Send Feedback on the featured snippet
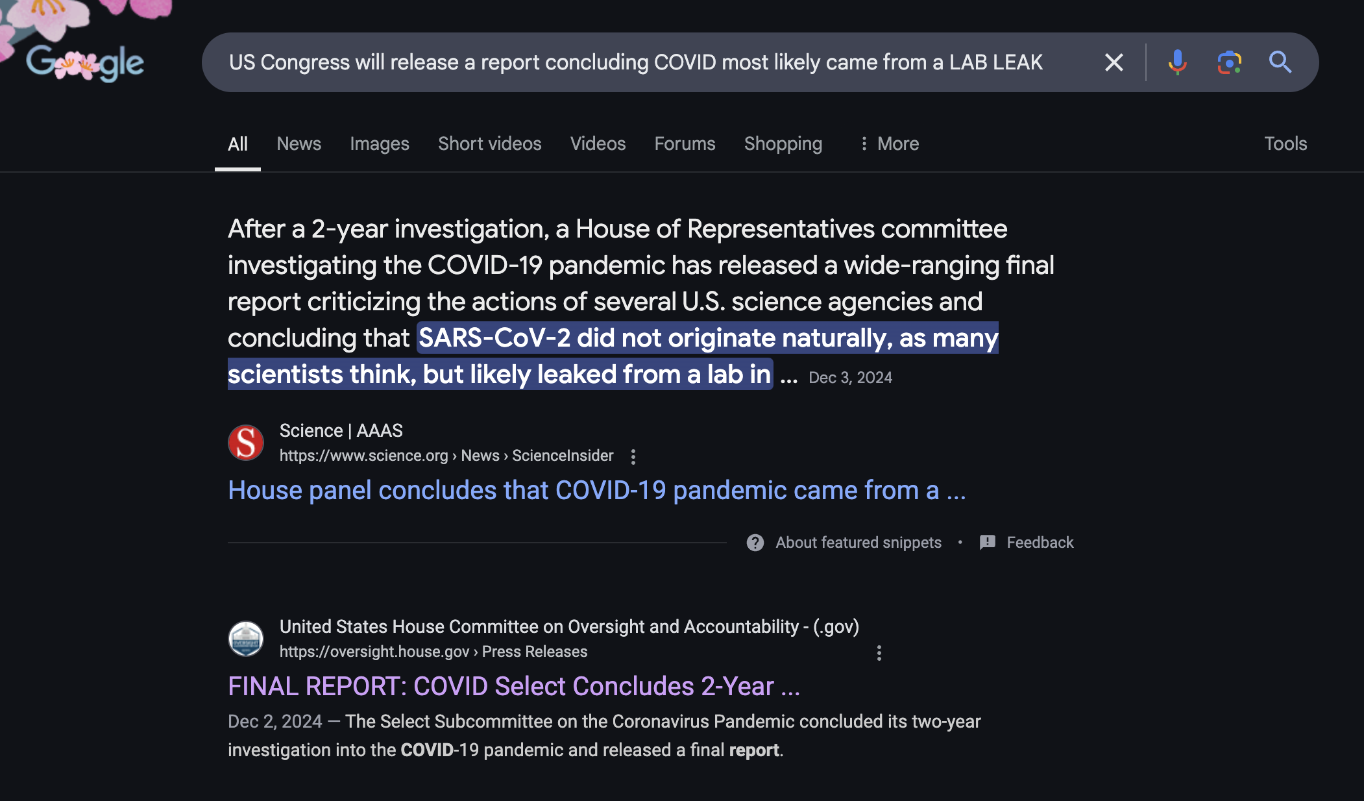This screenshot has width=1364, height=801. tap(1027, 543)
